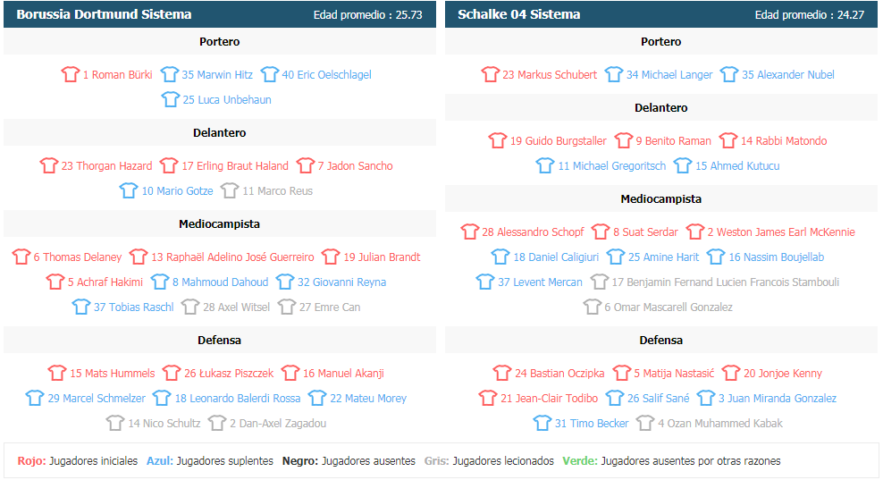Click the Schalke 04 Sistema header
This screenshot has width=883, height=480.
point(518,14)
